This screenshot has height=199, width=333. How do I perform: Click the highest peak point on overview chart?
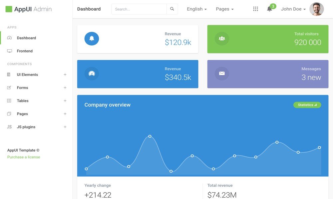150,136
